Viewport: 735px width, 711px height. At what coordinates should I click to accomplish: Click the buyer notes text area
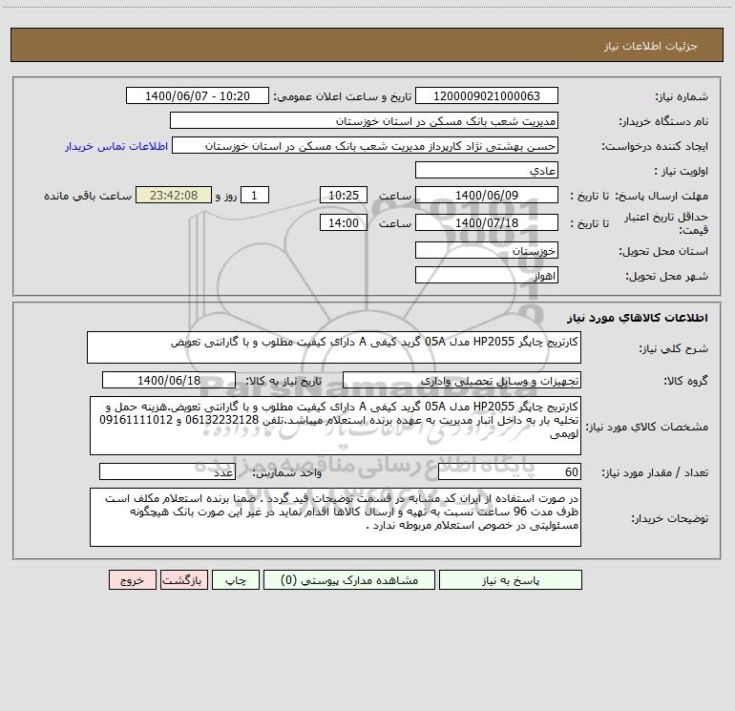coord(335,517)
